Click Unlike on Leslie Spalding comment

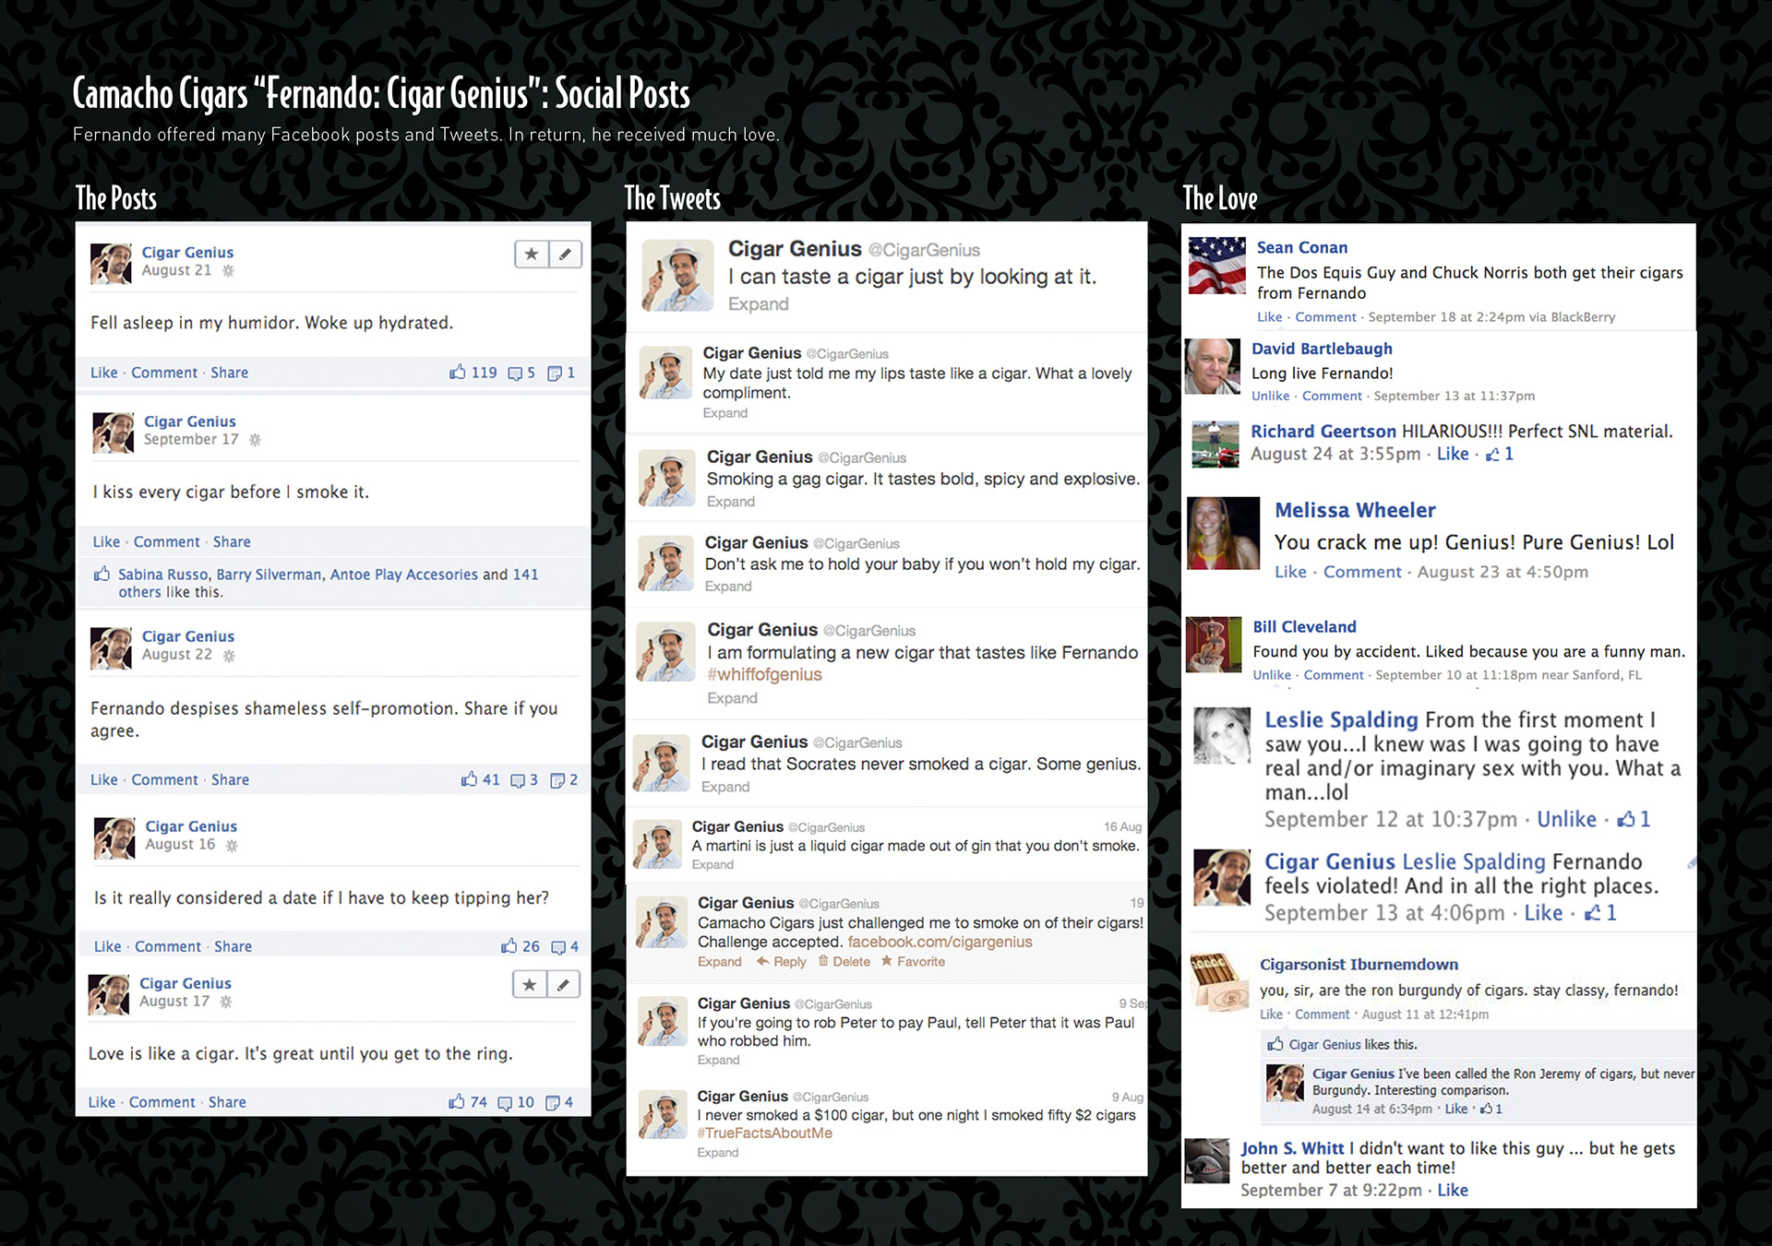(1567, 819)
